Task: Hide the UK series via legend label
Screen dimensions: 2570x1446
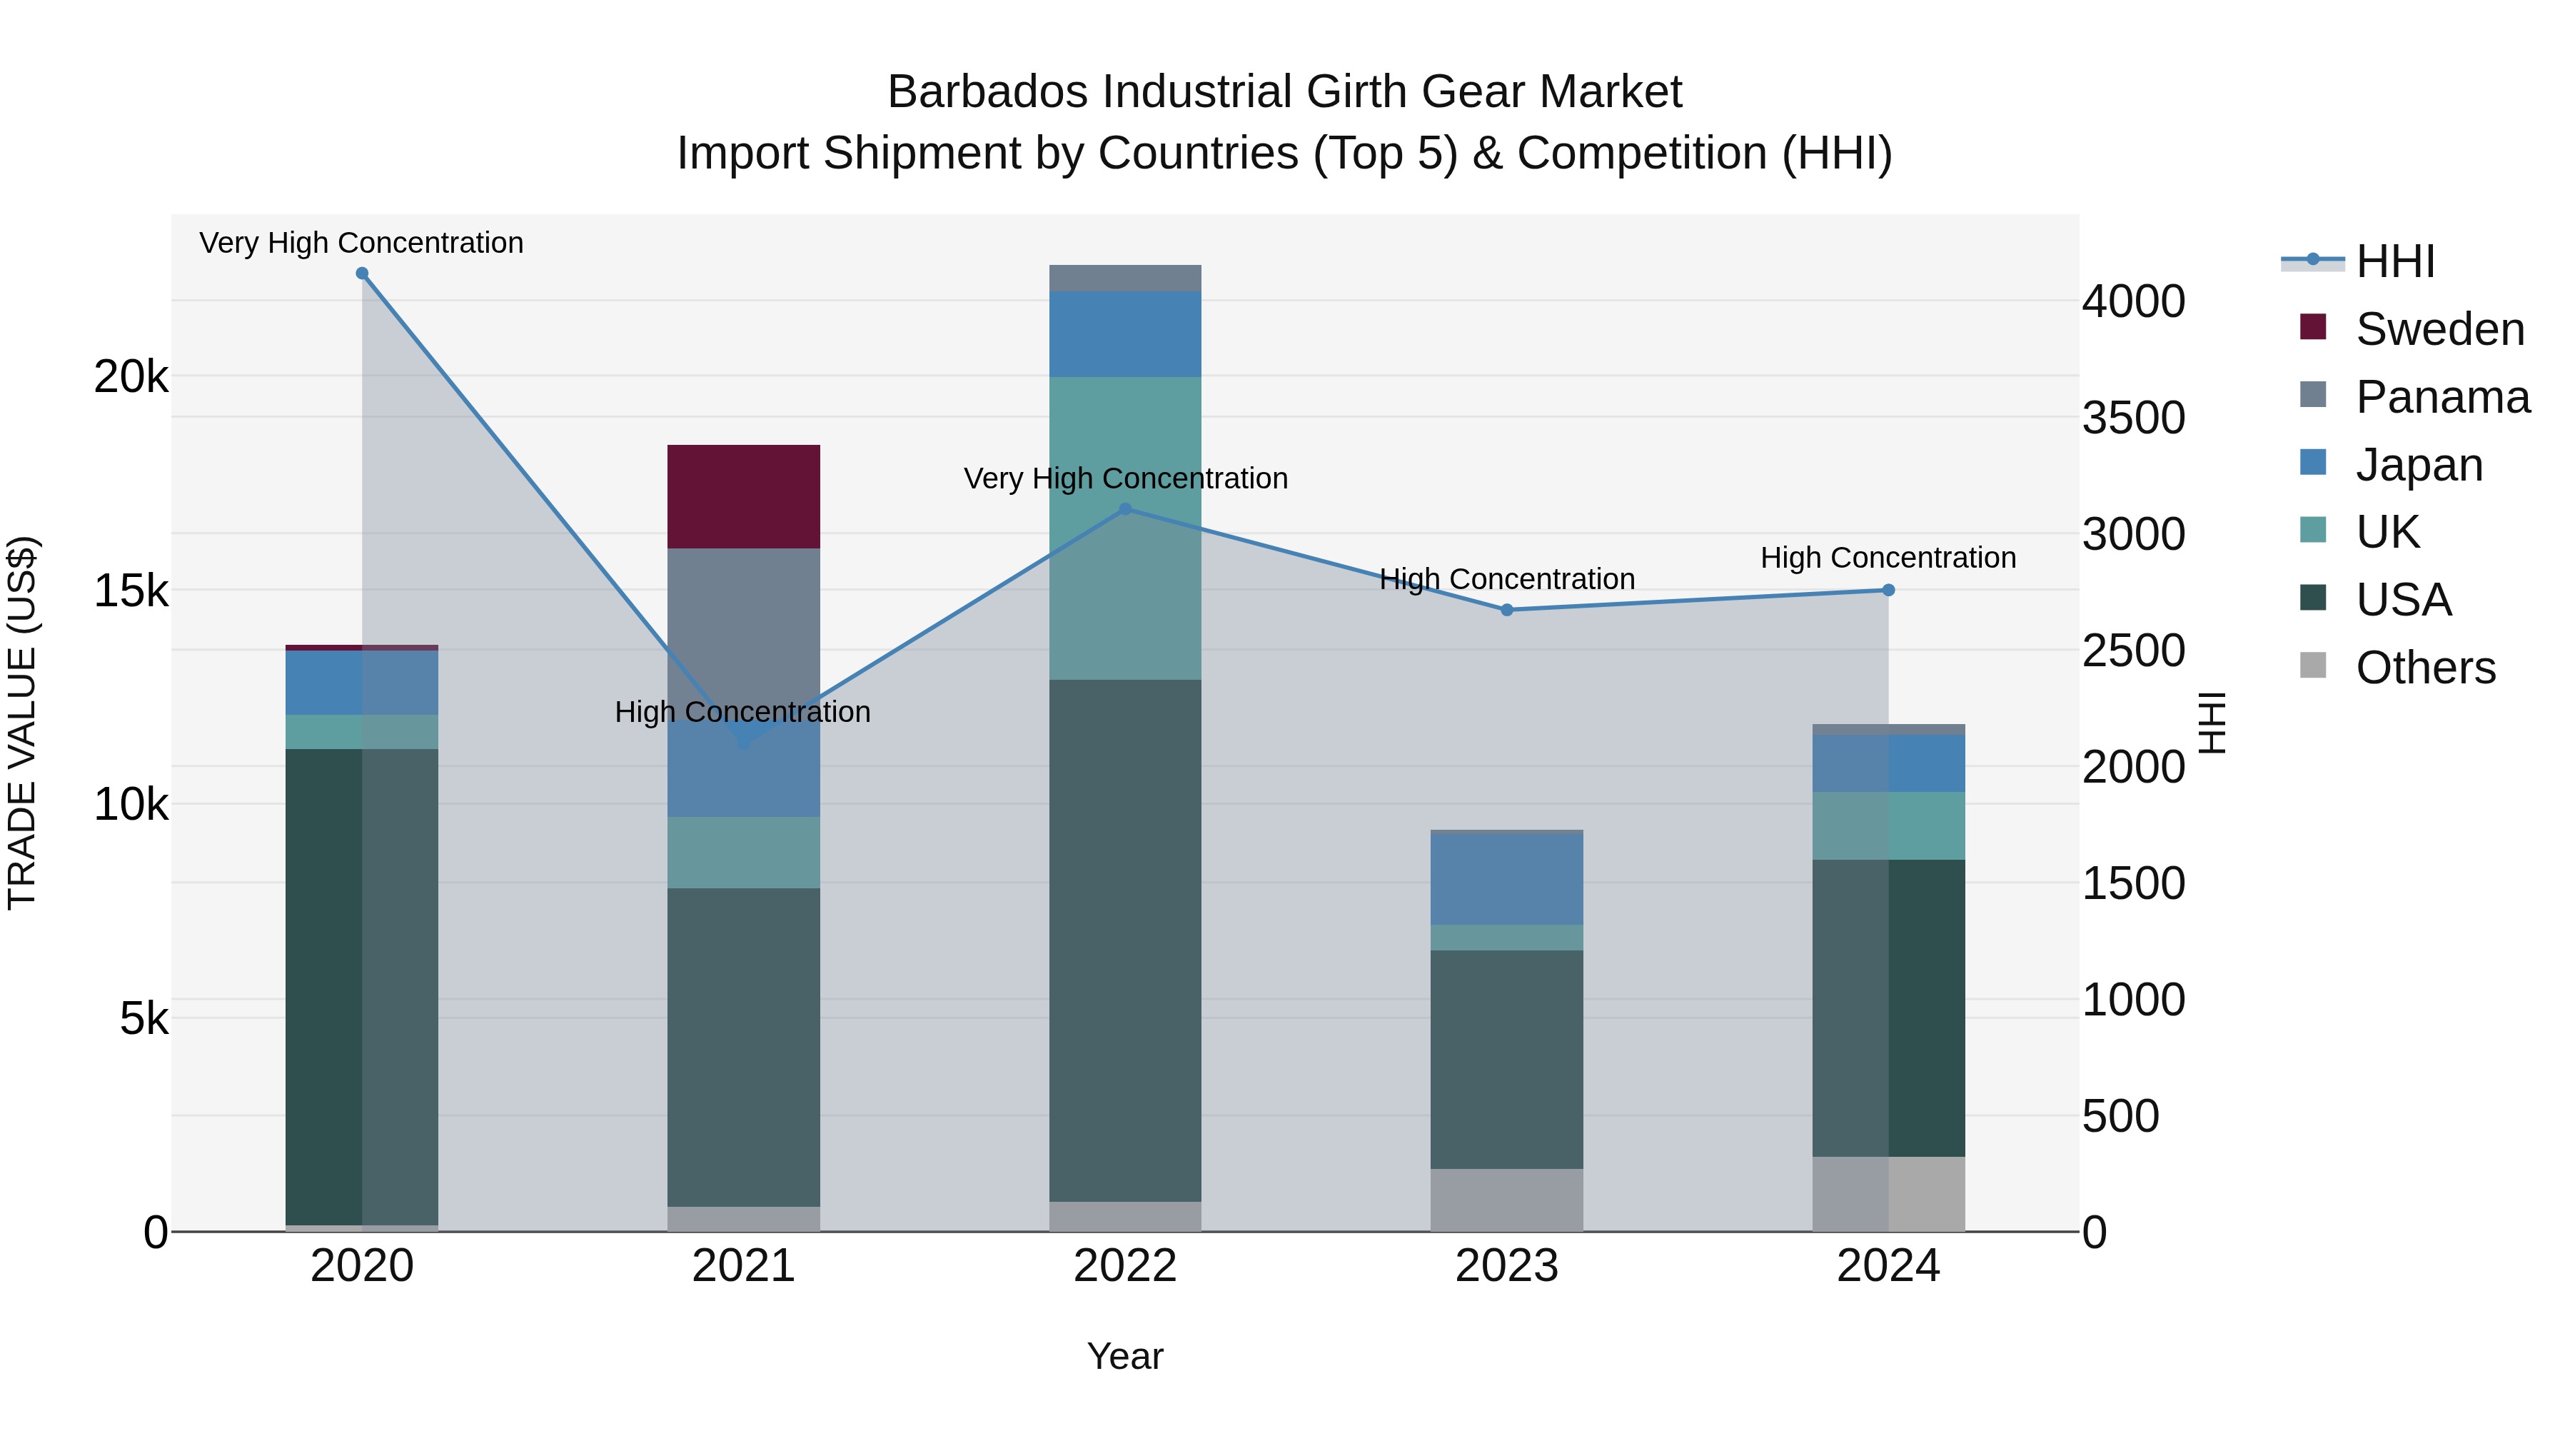Action: [2387, 532]
